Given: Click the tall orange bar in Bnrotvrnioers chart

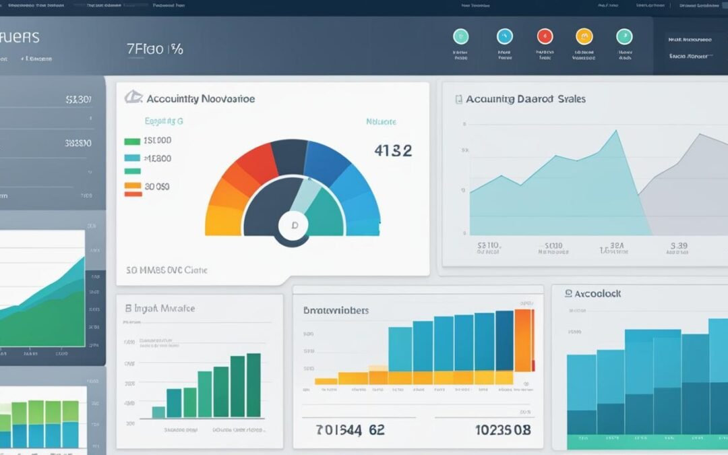Looking at the screenshot, I should point(524,340).
